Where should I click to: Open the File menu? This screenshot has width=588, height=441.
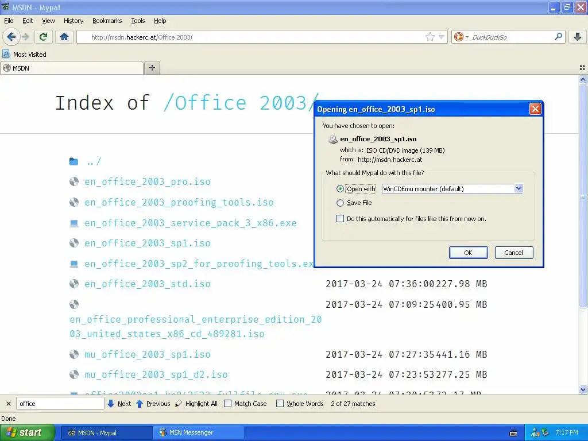(9, 21)
